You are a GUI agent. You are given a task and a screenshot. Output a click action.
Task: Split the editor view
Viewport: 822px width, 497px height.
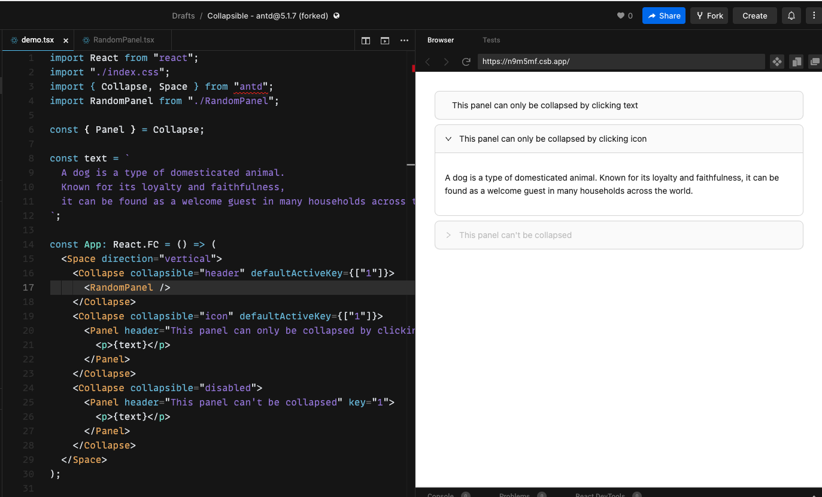point(365,40)
